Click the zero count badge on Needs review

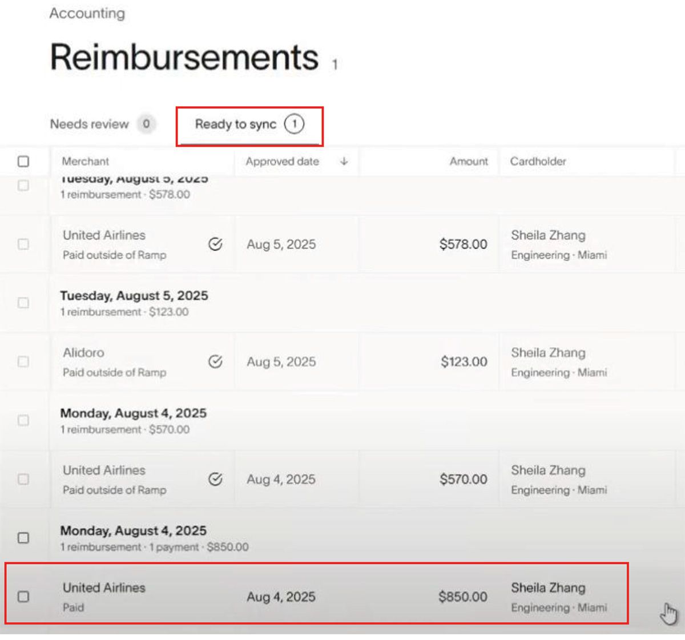click(x=146, y=124)
